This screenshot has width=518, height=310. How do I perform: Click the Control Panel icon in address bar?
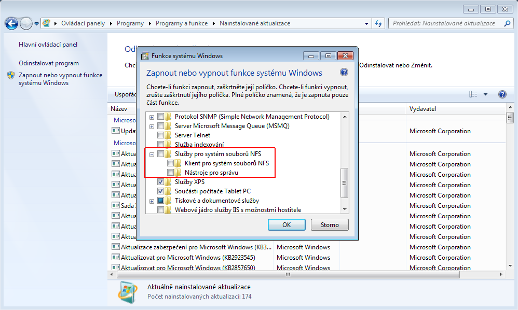click(47, 23)
